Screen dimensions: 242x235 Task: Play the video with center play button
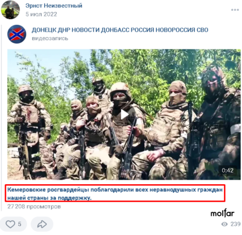click(124, 114)
